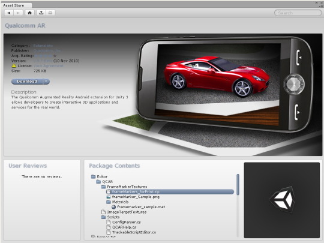The image size is (324, 243).
Task: Click the User Reviews heading
Action: [x=28, y=166]
